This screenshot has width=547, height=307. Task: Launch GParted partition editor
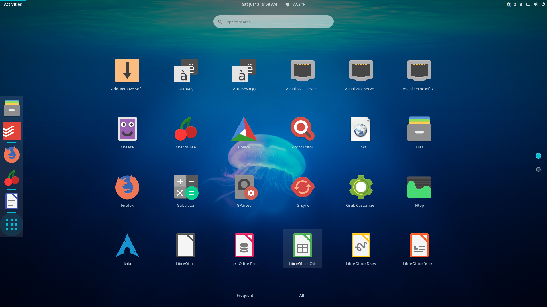pyautogui.click(x=244, y=191)
